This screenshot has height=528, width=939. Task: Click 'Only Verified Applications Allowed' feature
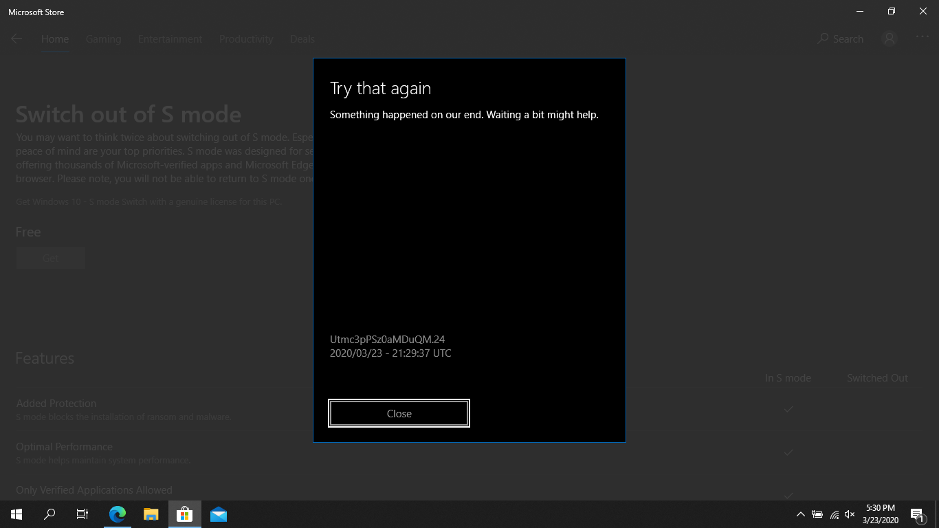(x=94, y=490)
